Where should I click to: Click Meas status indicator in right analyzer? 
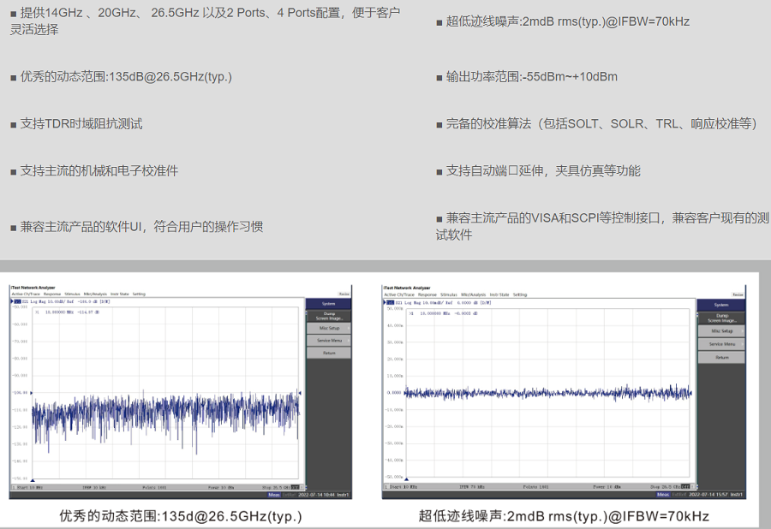[x=662, y=495]
